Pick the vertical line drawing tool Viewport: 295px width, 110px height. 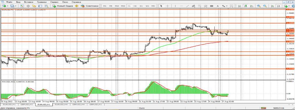[x=175, y=6]
